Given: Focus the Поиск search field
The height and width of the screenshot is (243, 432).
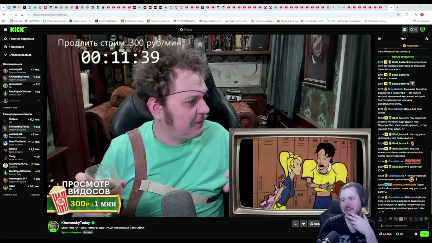Looking at the screenshot, I should [216, 30].
